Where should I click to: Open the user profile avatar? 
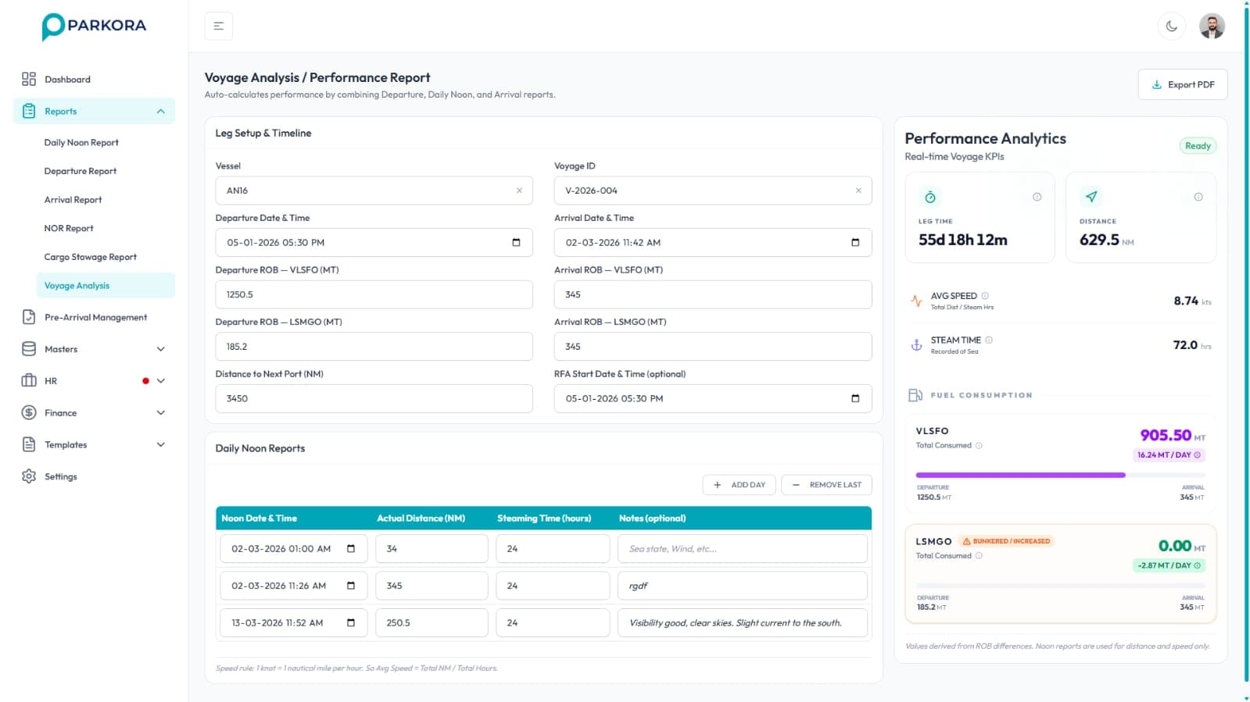[x=1212, y=26]
